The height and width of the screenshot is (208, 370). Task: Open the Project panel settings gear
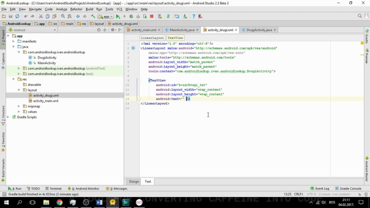113,30
